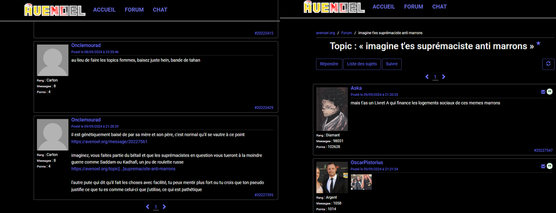Click timestamp "Posté le 08/09/2024 à 23:35:46"
This screenshot has width=556, height=213.
94,52
